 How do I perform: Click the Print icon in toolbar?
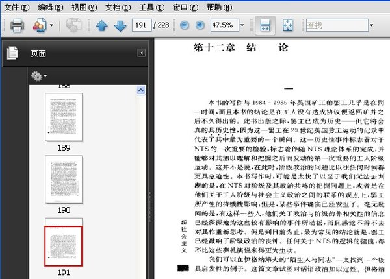[x=17, y=25]
